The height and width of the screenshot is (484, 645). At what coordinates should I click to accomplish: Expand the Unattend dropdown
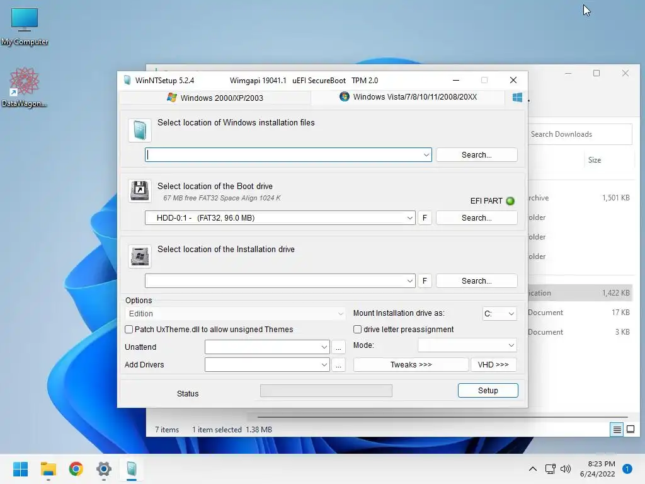coord(324,347)
